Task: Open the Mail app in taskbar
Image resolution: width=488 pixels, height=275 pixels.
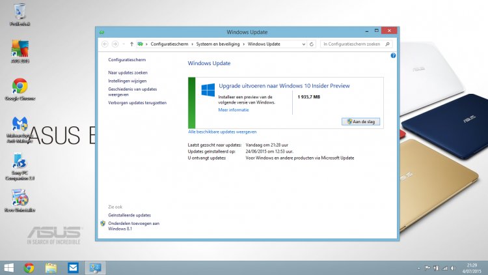Action: coord(73,267)
